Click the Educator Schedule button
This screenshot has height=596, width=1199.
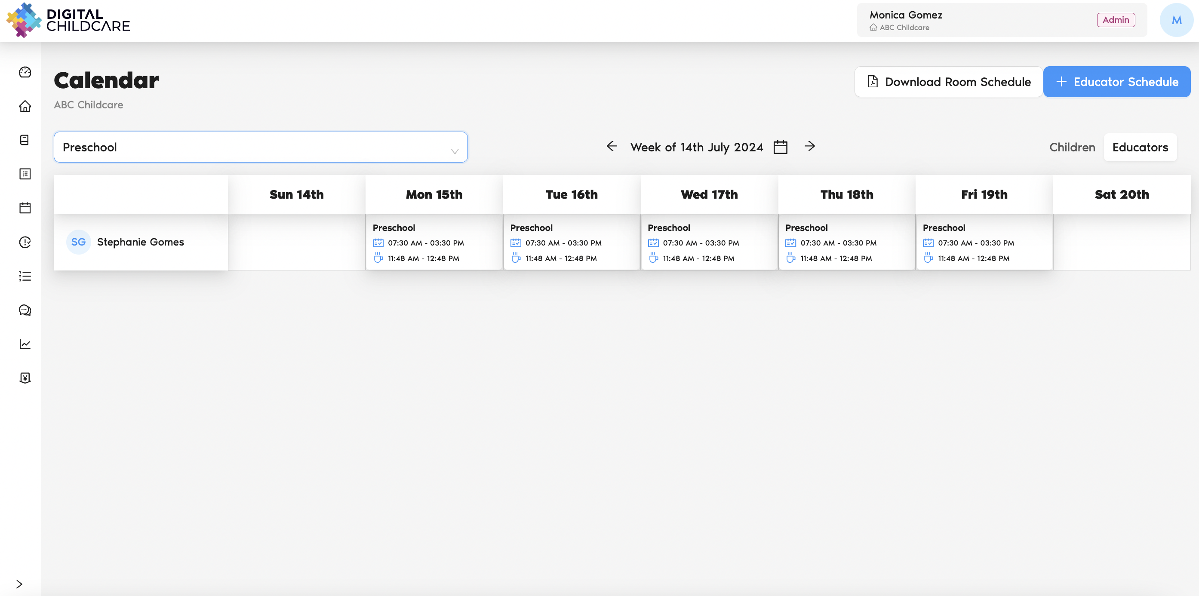1116,82
